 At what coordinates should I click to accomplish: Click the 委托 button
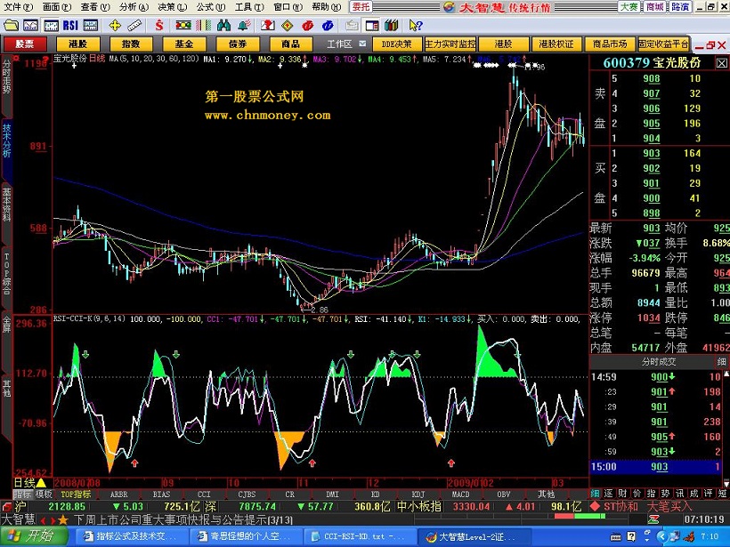coord(361,7)
